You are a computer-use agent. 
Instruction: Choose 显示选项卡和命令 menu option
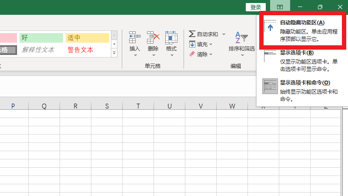coord(303,91)
